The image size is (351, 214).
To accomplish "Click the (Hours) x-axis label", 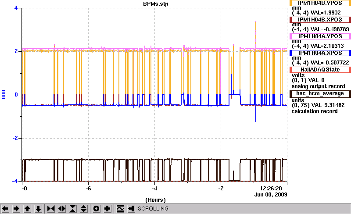I will (156, 200).
